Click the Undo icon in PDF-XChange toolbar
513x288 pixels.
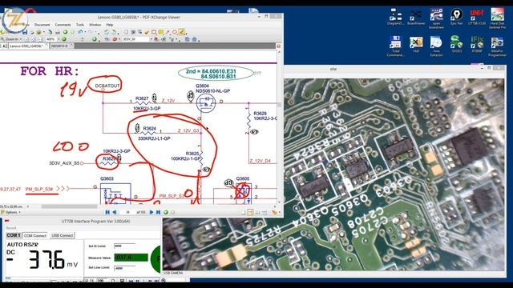pos(80,32)
